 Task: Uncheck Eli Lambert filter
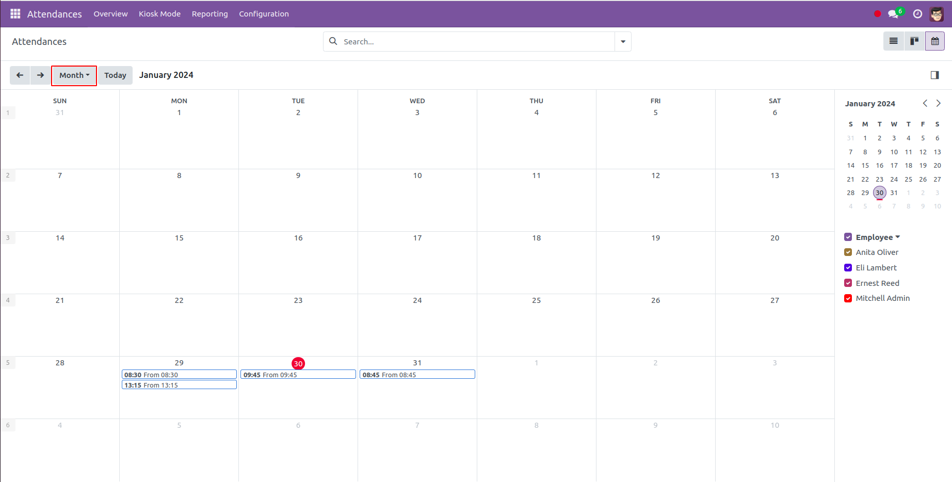pyautogui.click(x=848, y=268)
